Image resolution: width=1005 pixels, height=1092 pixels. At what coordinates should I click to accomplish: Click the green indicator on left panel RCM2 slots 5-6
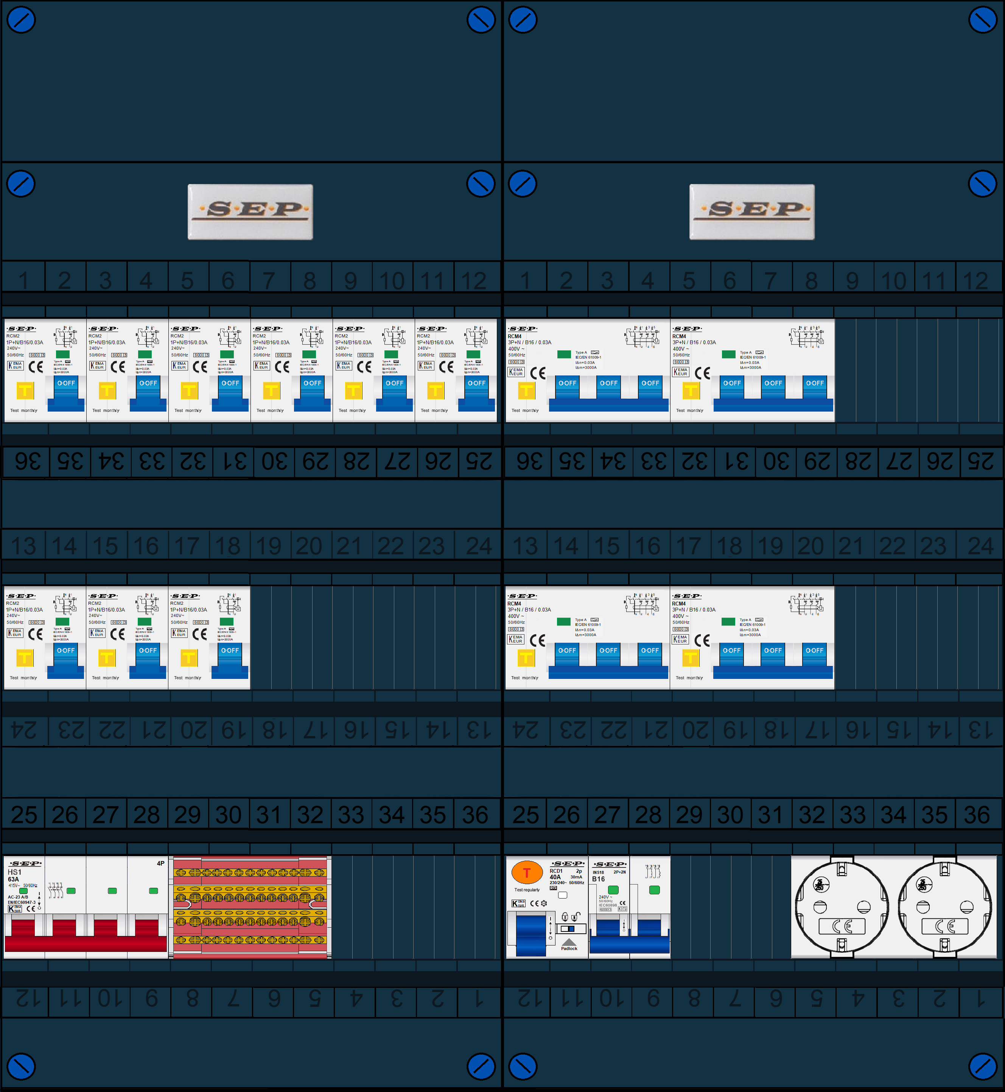point(227,354)
